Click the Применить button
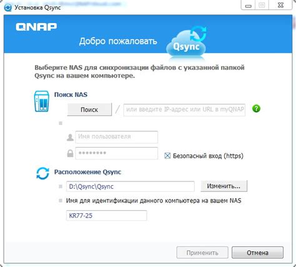This screenshot has width=296, height=267. pyautogui.click(x=202, y=253)
